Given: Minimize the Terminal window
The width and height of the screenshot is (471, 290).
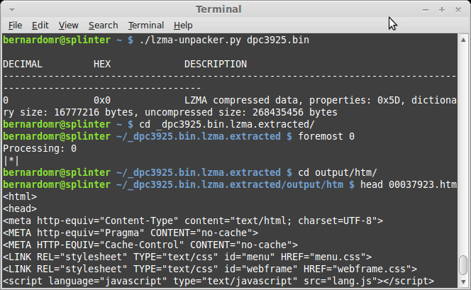Looking at the screenshot, I should click(x=426, y=10).
